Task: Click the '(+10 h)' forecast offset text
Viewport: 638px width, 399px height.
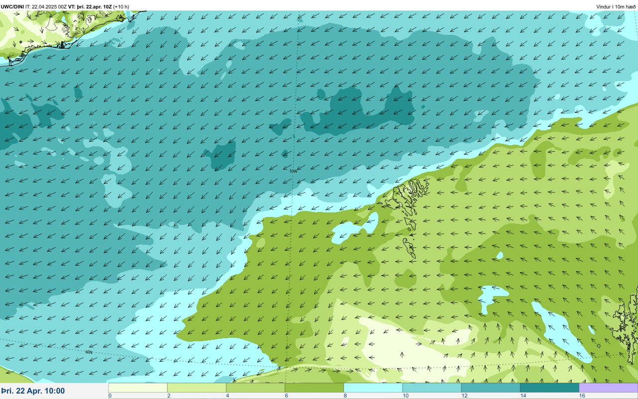Action: (121, 6)
